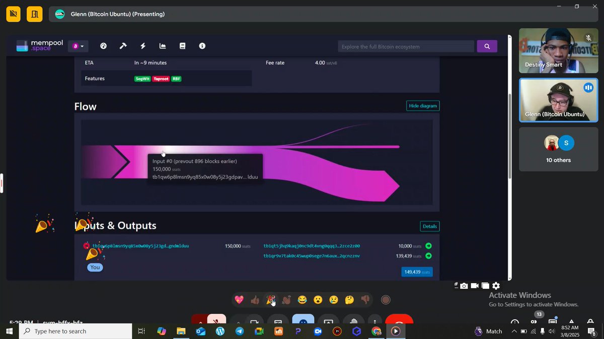The width and height of the screenshot is (604, 339).
Task: Open the graphs chart icon page
Action: pos(163,46)
